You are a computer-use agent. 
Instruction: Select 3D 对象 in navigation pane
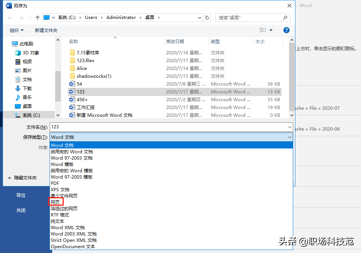(x=27, y=53)
